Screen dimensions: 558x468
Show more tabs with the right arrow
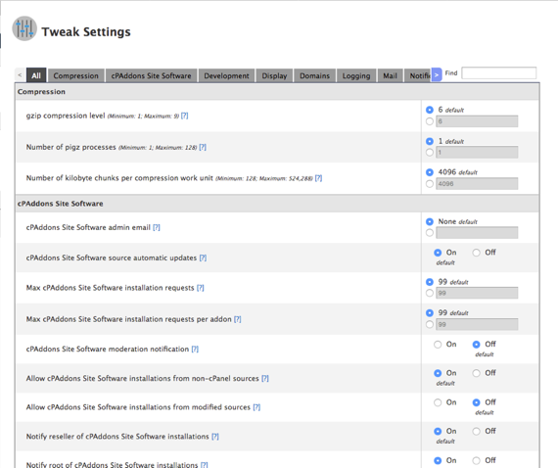tap(437, 74)
